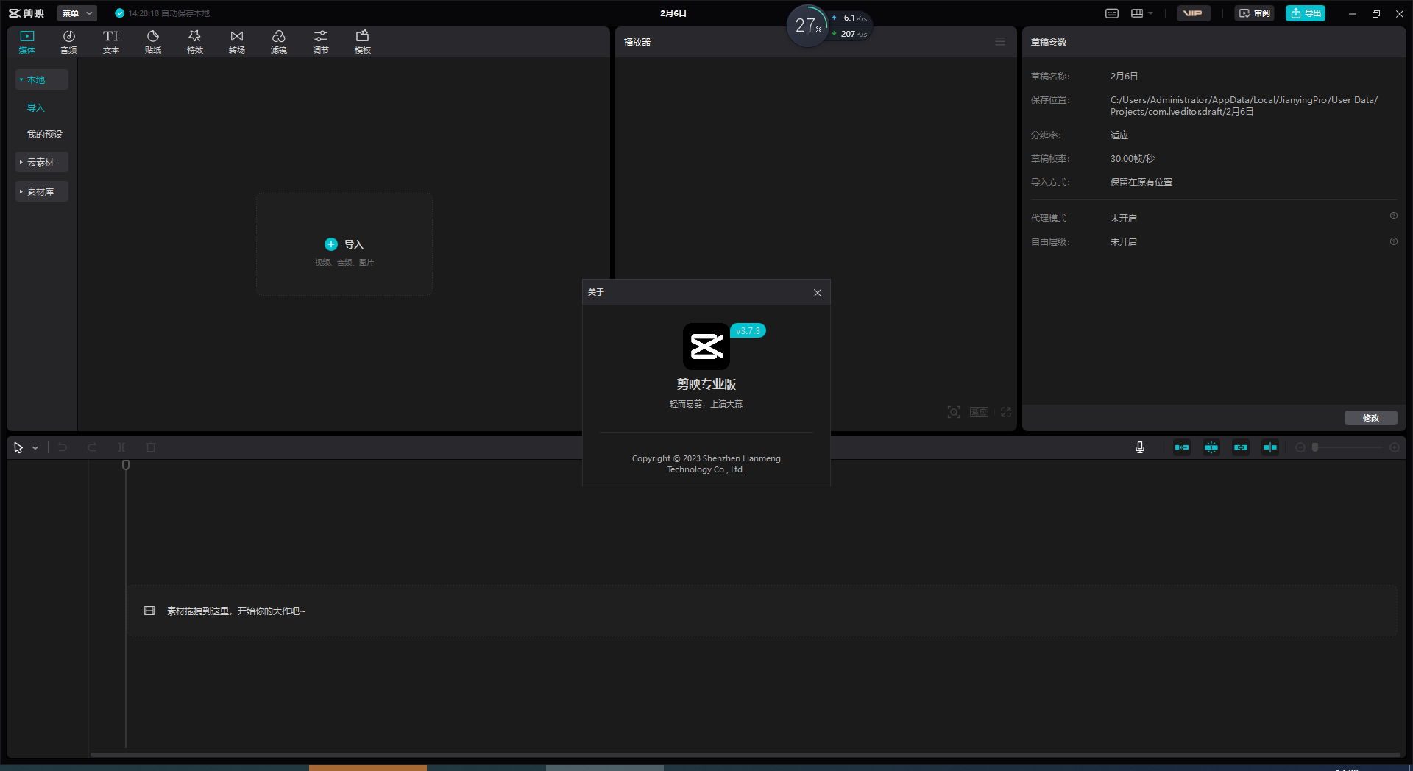This screenshot has width=1413, height=771.
Task: Open the 菜单 dropdown menu
Action: pyautogui.click(x=77, y=13)
